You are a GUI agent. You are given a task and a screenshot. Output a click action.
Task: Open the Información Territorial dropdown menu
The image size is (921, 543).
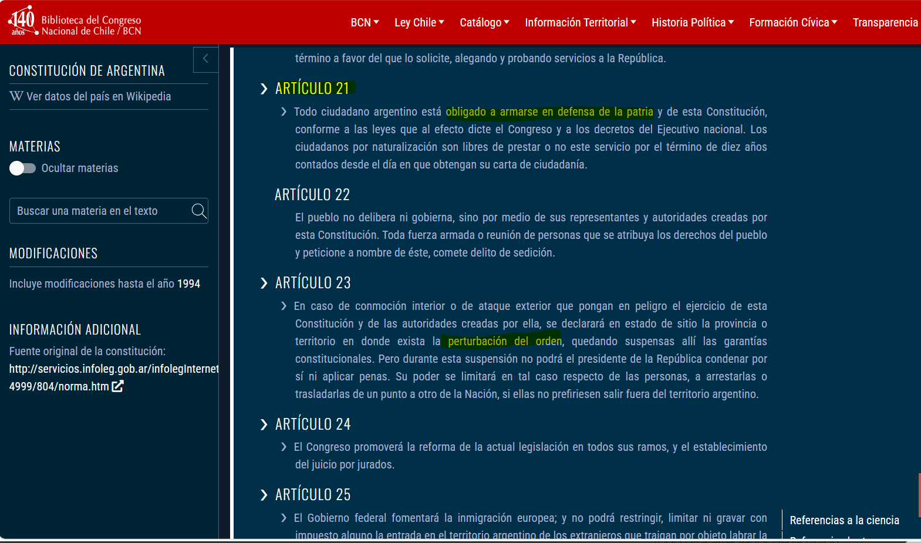pos(580,22)
